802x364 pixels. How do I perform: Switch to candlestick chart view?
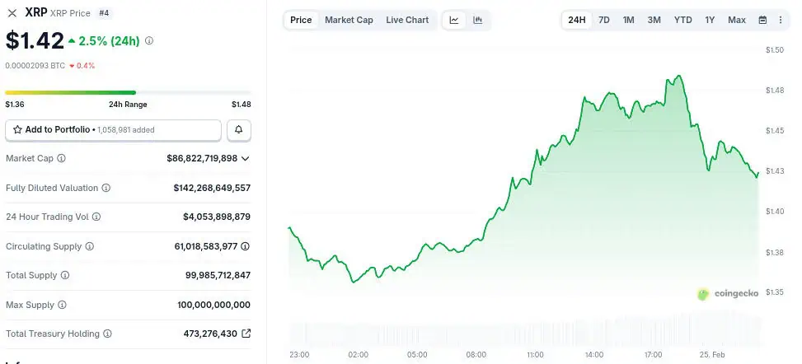[x=478, y=20]
